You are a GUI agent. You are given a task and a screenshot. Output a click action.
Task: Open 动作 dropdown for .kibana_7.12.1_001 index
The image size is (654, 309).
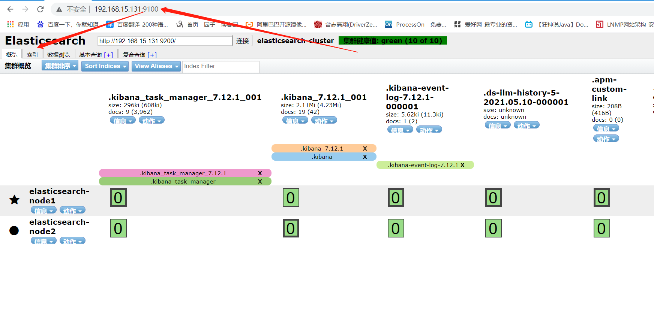pyautogui.click(x=324, y=121)
